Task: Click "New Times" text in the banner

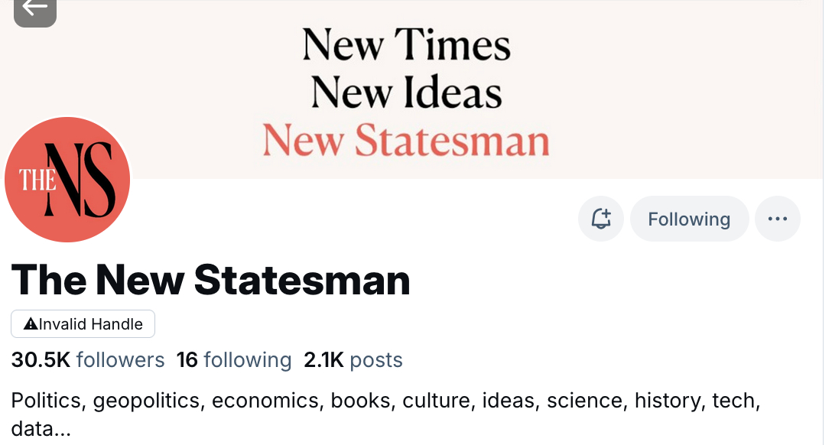Action: [x=406, y=44]
